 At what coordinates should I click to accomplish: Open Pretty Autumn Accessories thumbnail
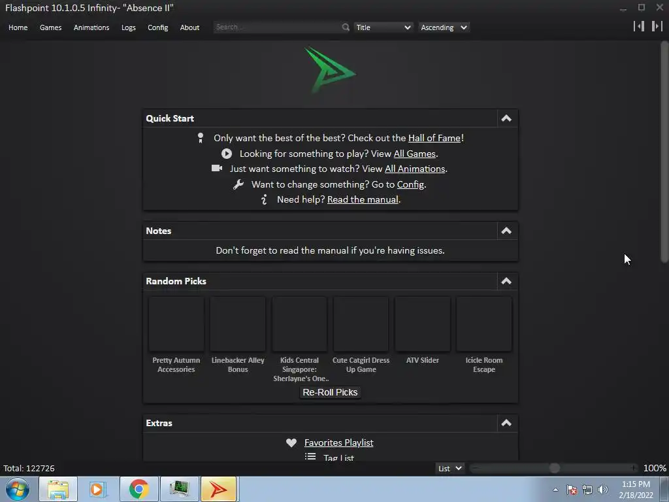click(x=176, y=324)
